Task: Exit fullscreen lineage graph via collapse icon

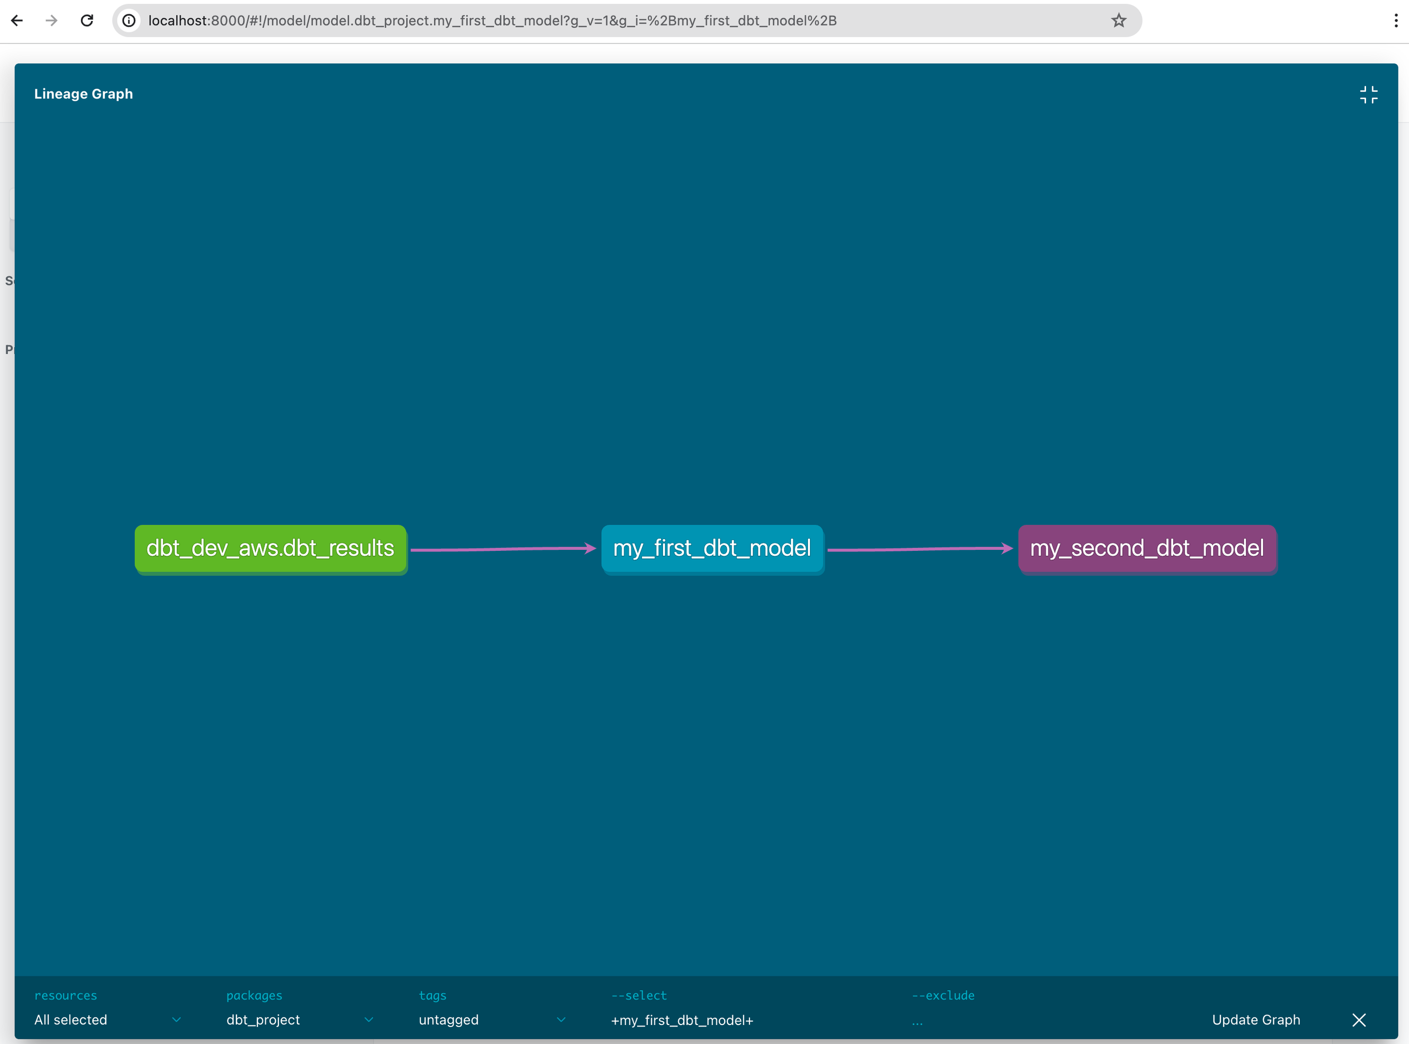Action: click(1368, 95)
